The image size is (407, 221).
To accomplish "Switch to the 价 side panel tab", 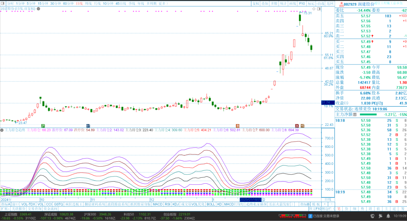I will tap(347, 209).
